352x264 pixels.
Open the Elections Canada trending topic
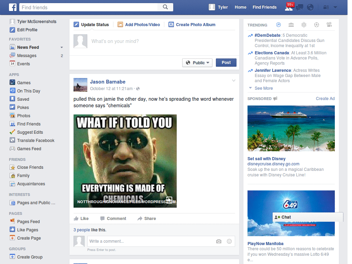tap(272, 53)
